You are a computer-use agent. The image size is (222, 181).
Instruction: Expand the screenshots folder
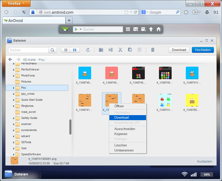[14, 130]
